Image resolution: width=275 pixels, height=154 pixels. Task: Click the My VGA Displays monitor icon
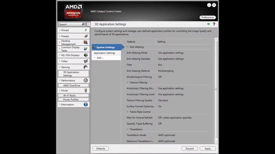tap(86, 55)
